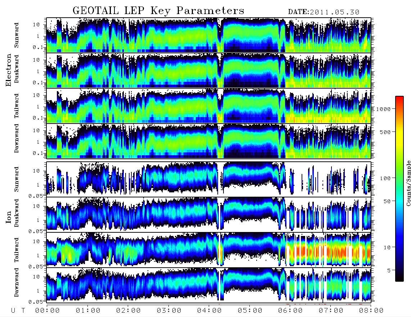Viewport: 411px width, 317px height.
Task: Click the "08:00" time tick label
Action: (x=371, y=311)
